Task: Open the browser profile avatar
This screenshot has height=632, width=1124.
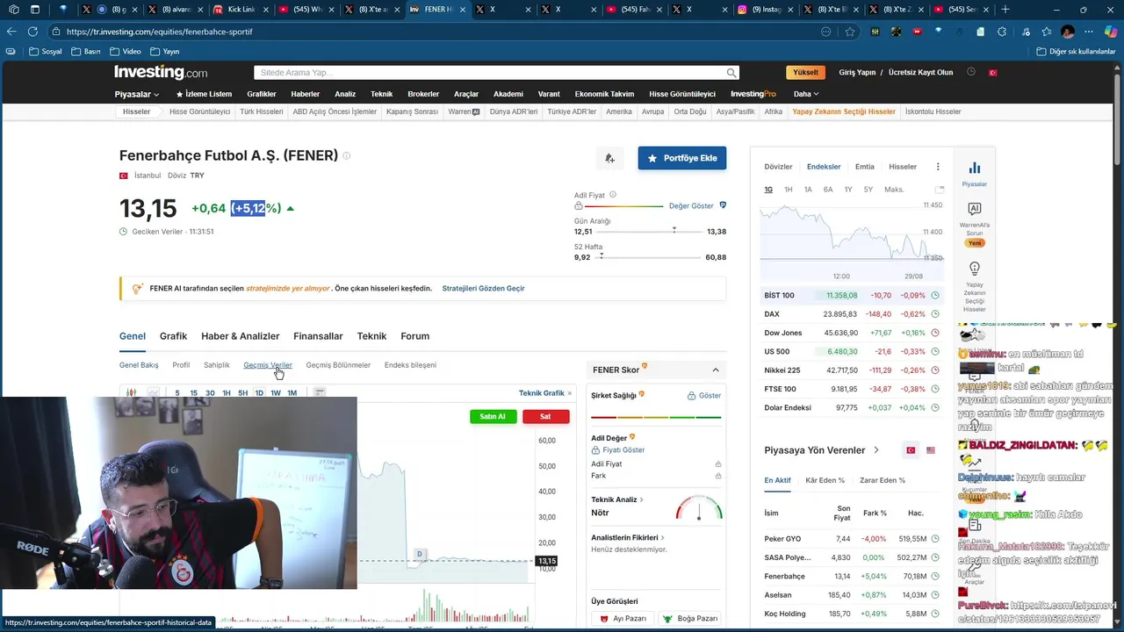Action: point(1068,32)
